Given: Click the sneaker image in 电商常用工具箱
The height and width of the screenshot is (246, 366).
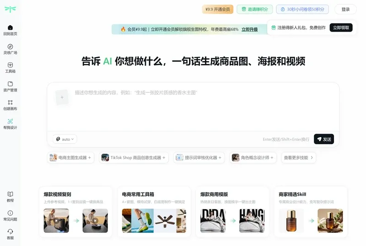Looking at the screenshot, I should click(x=142, y=220).
